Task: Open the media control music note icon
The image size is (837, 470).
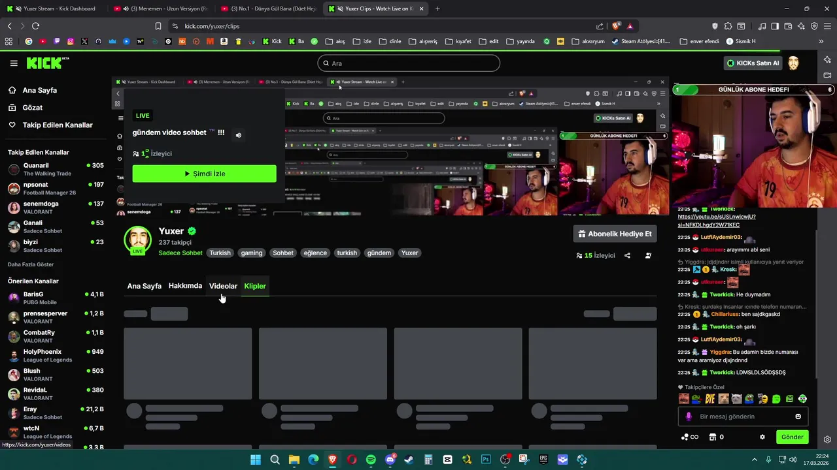Action: click(762, 26)
